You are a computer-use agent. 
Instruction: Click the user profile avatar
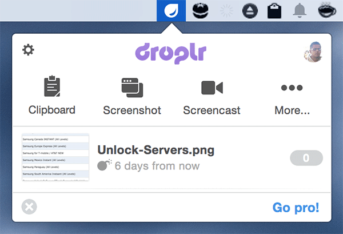313,52
